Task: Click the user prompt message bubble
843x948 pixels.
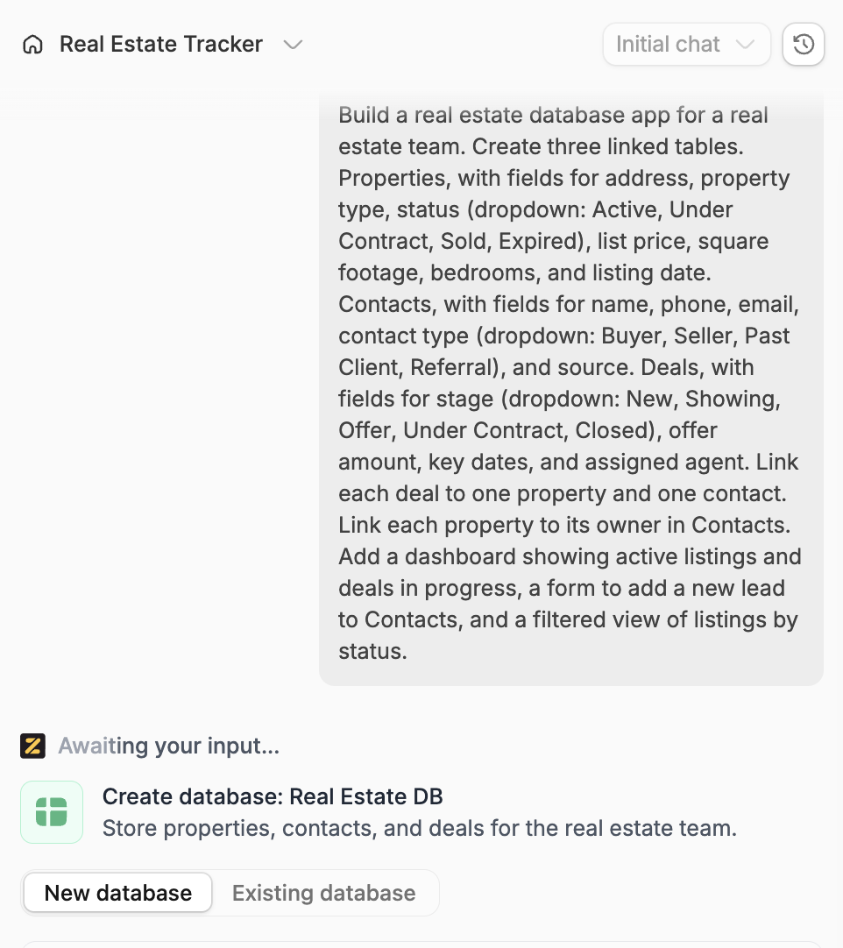Action: [x=570, y=389]
